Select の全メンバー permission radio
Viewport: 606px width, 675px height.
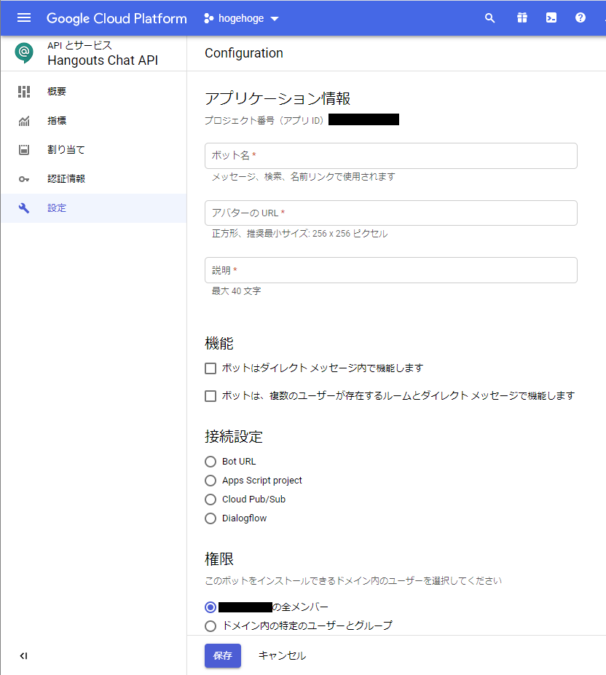tap(210, 607)
